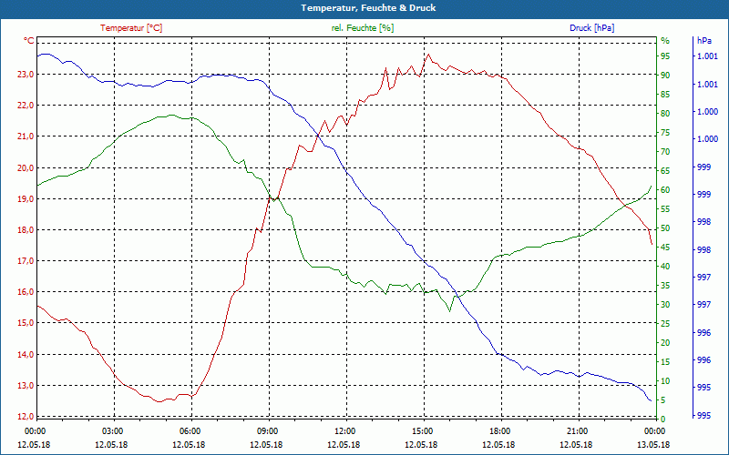Click the '12,0' temperature axis value
This screenshot has width=729, height=455.
[x=26, y=417]
